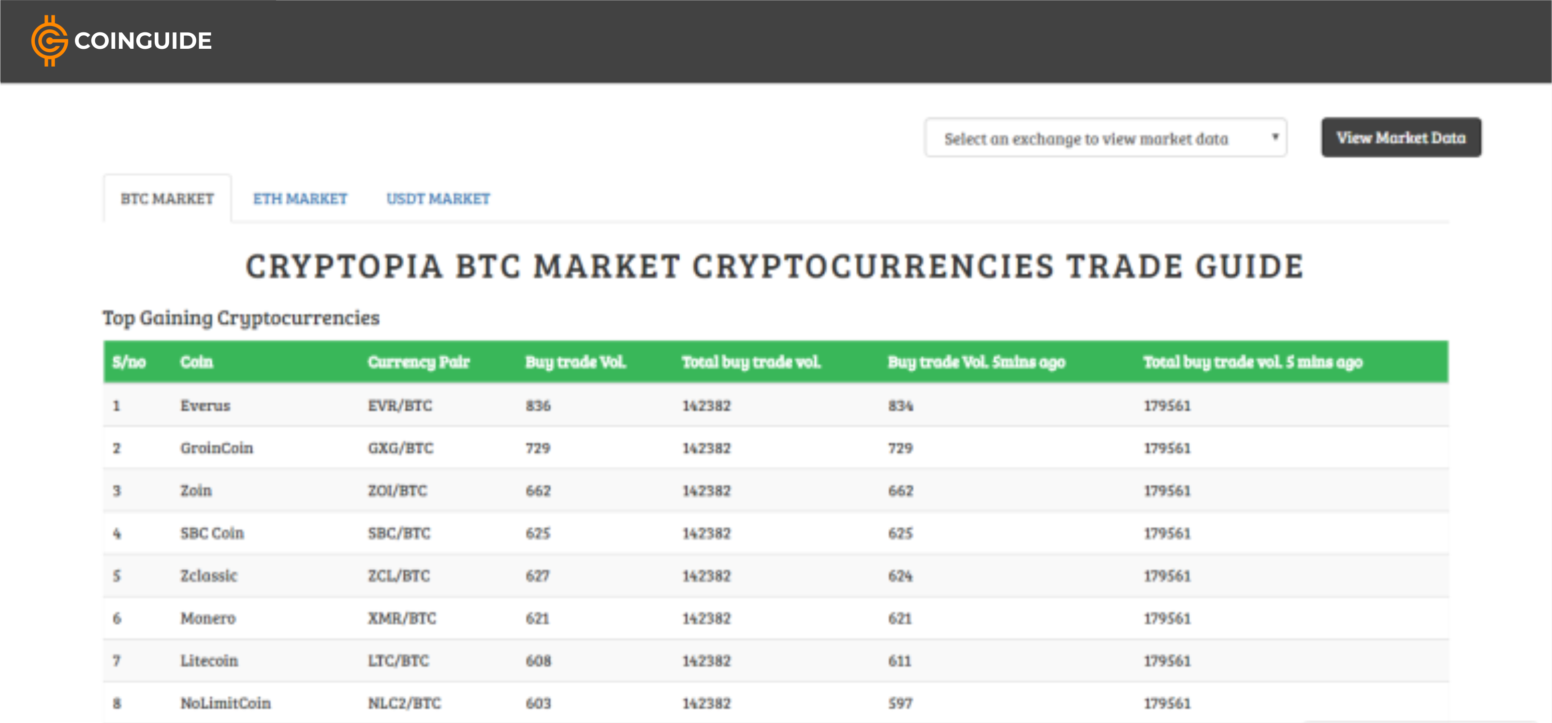Switch to the ETH MARKET tab

(299, 198)
